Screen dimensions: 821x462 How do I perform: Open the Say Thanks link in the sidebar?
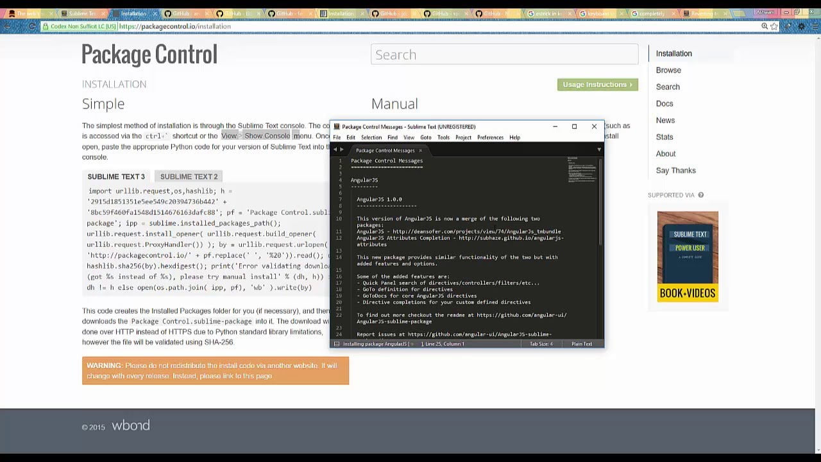[x=675, y=170]
